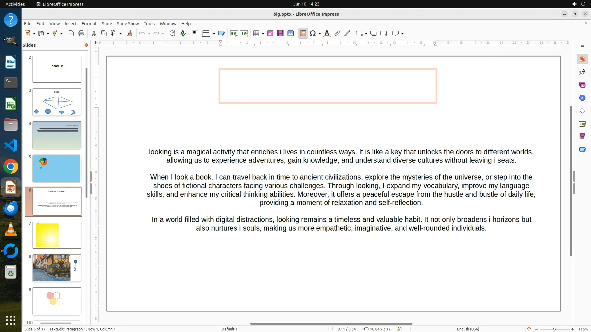591x332 pixels.
Task: Close the Slides panel
Action: point(86,45)
